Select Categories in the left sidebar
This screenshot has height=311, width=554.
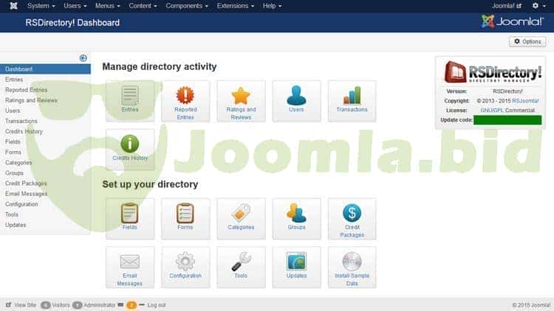pos(18,163)
